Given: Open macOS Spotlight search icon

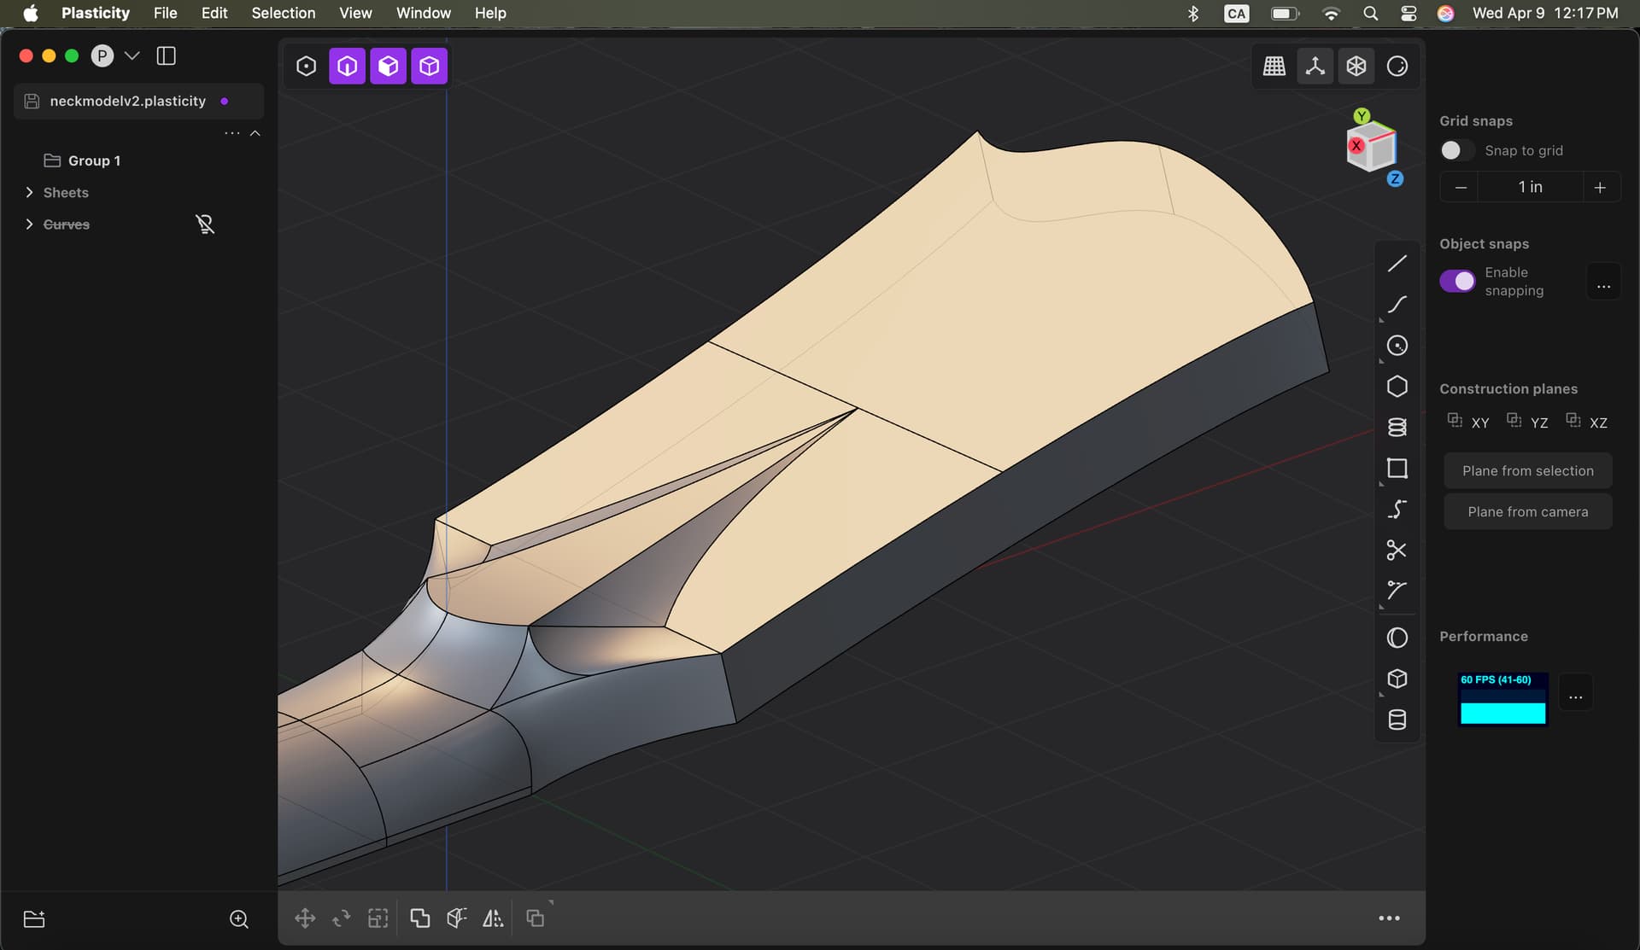Looking at the screenshot, I should tap(1370, 13).
